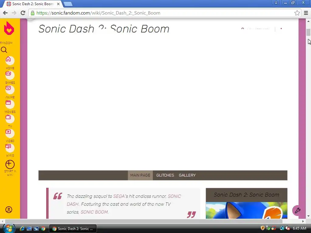Reload the page
The height and width of the screenshot is (233, 311).
23,13
